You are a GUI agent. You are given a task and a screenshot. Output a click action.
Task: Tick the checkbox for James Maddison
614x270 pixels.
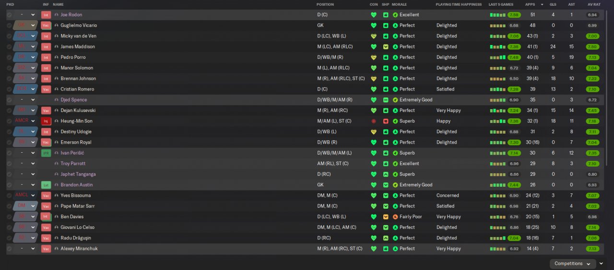pos(9,47)
